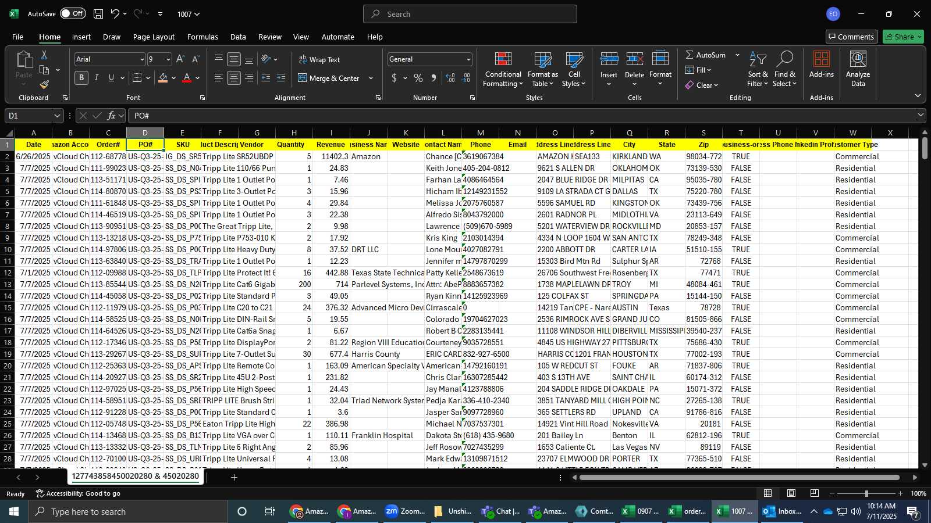Click the Increase Decimal icon
931x523 pixels.
tap(450, 78)
